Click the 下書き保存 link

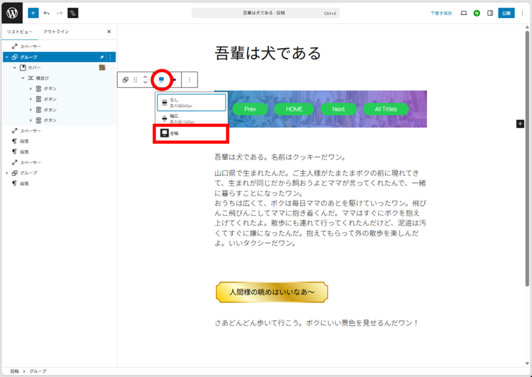click(x=441, y=13)
